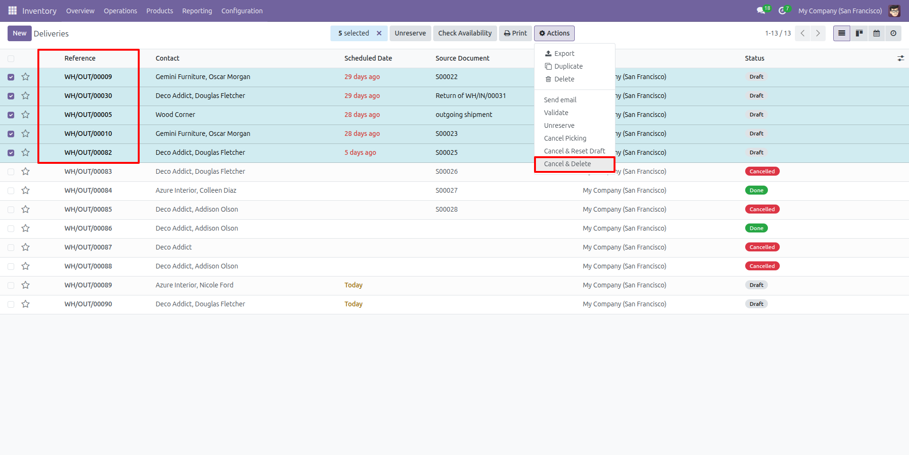Star the WH/OUT/00030 delivery
The width and height of the screenshot is (909, 455).
pyautogui.click(x=26, y=96)
